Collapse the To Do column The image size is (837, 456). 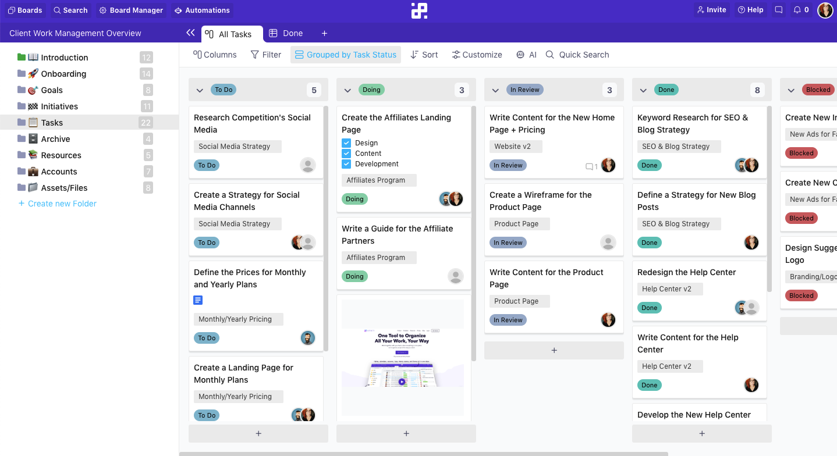tap(200, 90)
